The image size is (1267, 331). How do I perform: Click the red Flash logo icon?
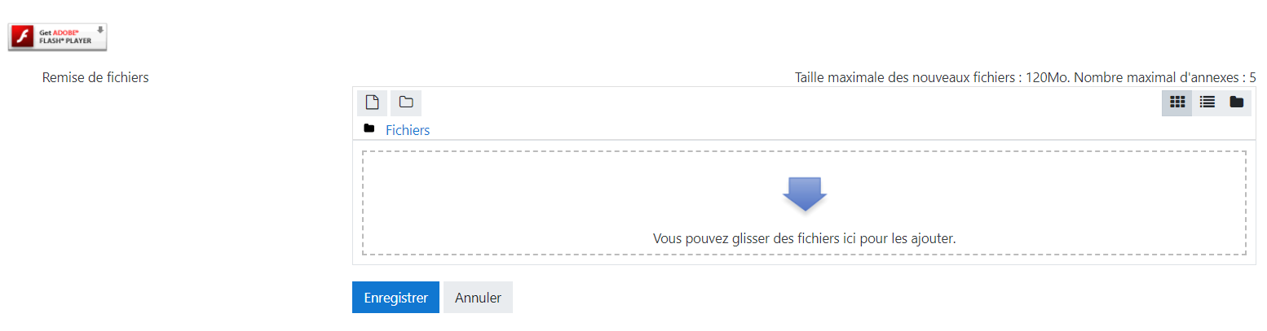[24, 37]
